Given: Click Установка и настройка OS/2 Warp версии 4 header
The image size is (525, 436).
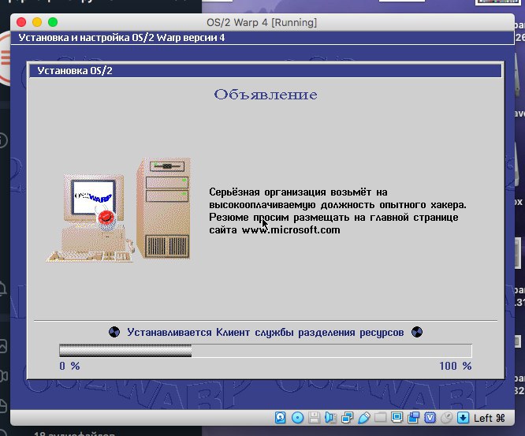Looking at the screenshot, I should 121,38.
